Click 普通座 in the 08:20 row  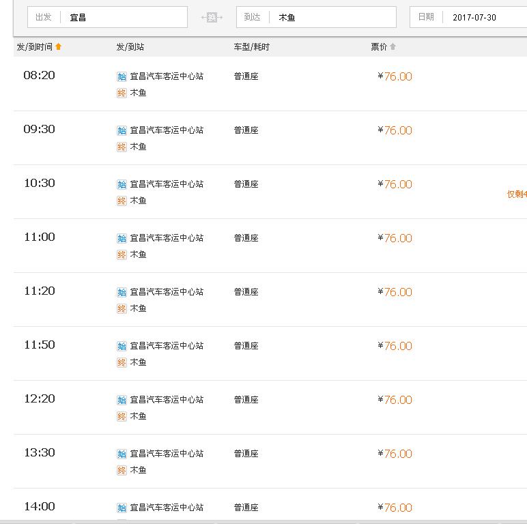pos(246,76)
